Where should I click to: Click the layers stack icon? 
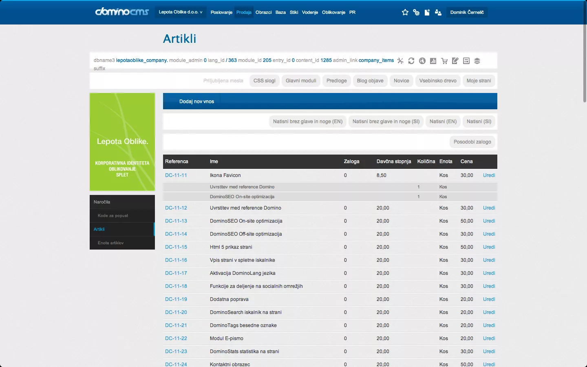(477, 61)
